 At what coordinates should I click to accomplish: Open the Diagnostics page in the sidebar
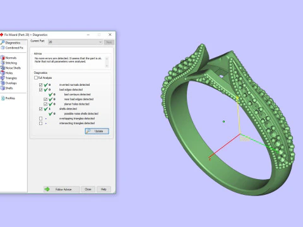click(x=13, y=43)
